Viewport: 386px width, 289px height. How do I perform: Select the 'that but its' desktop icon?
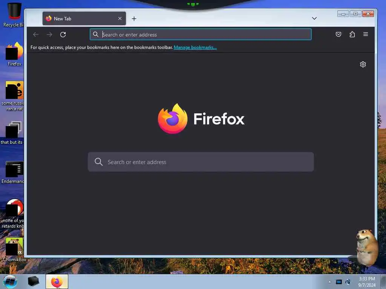pos(12,133)
